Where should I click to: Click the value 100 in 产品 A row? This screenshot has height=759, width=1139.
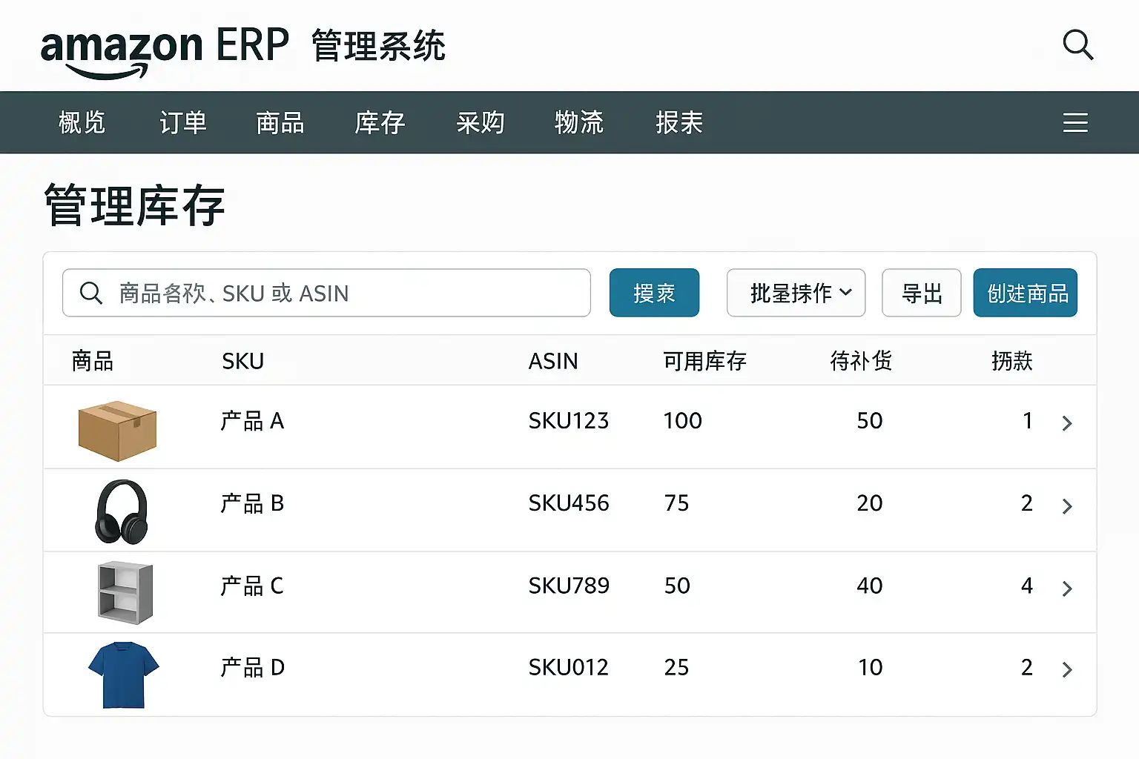(x=682, y=421)
